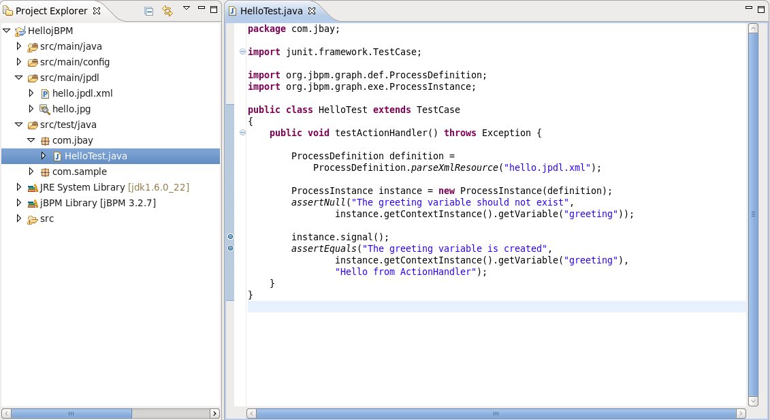Image resolution: width=770 pixels, height=420 pixels.
Task: Click editor horizontal scrollbar left arrow
Action: (251, 414)
